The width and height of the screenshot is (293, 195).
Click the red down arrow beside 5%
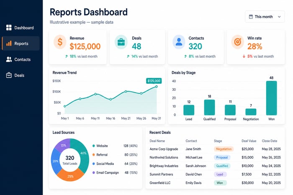pos(244,56)
